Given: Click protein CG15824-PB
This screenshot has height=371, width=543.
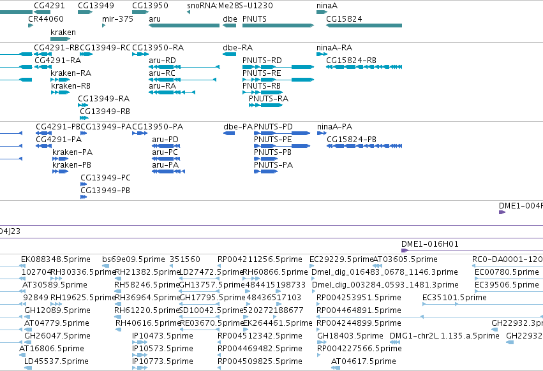Looking at the screenshot, I should click(x=364, y=146).
